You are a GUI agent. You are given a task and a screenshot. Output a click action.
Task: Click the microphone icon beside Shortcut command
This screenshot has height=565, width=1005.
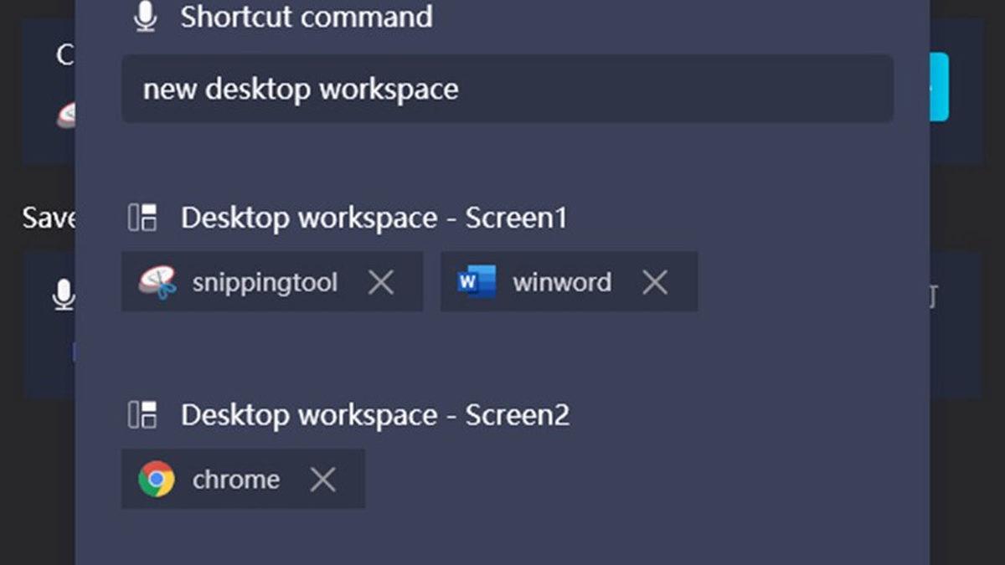146,16
